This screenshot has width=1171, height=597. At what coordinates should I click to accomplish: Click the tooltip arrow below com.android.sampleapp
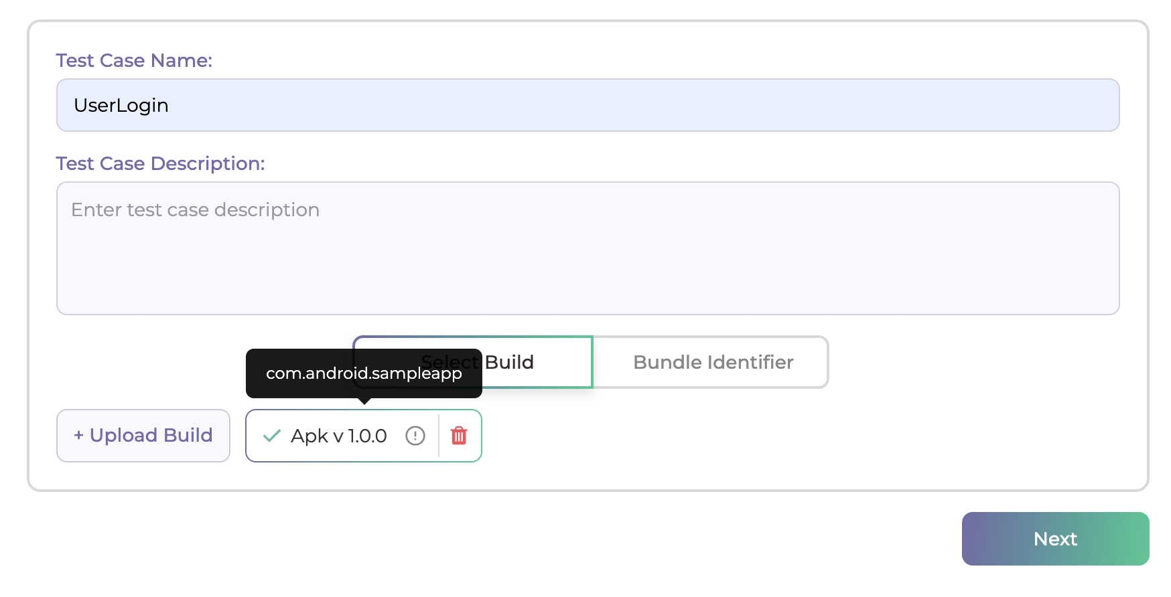pos(364,402)
